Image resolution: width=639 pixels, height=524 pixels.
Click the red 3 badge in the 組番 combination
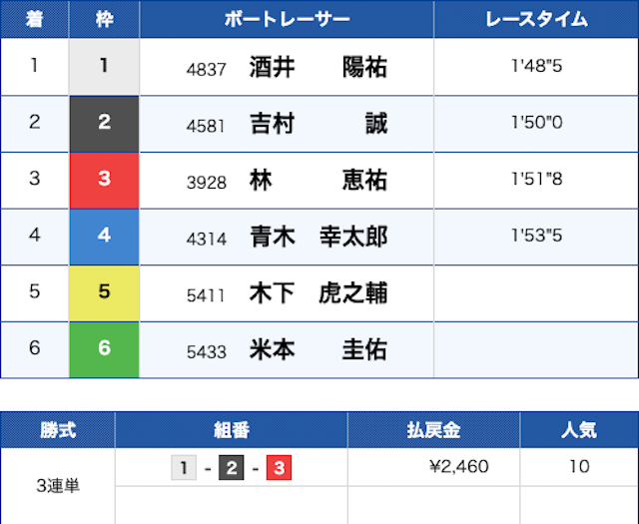point(279,467)
